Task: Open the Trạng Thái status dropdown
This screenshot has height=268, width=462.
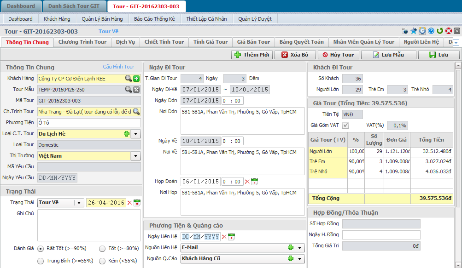Action: [79, 203]
